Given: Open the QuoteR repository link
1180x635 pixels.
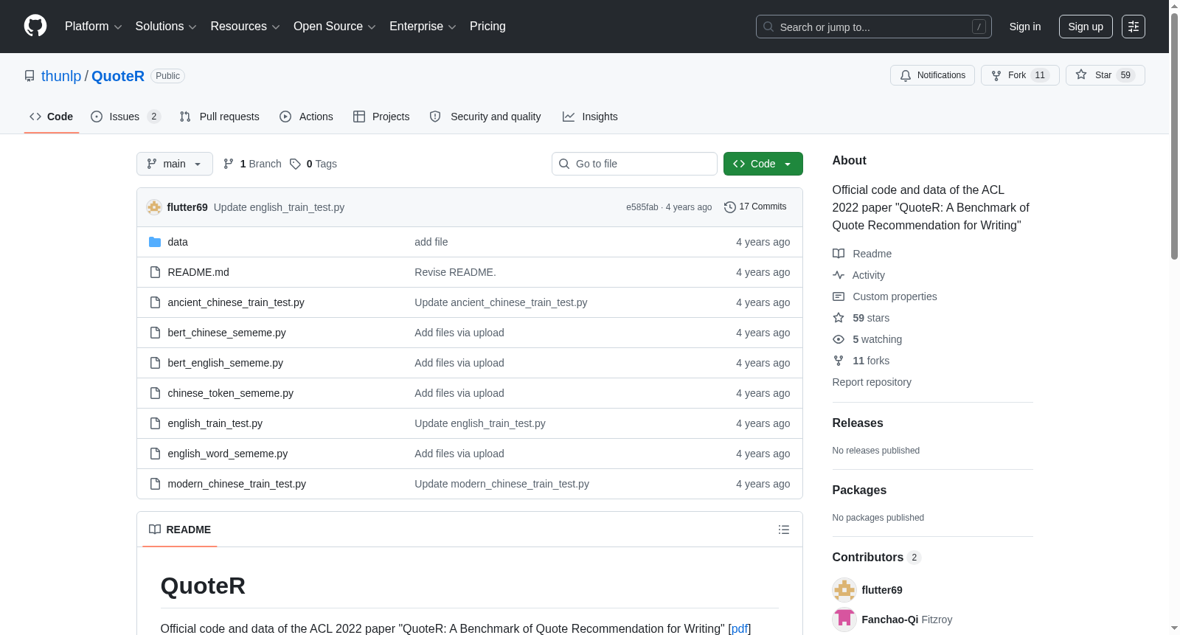Looking at the screenshot, I should click(118, 76).
